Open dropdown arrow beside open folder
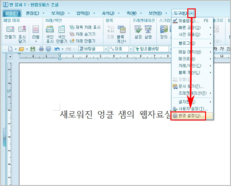Screen dimensions: 231x186 [x=27, y=49]
